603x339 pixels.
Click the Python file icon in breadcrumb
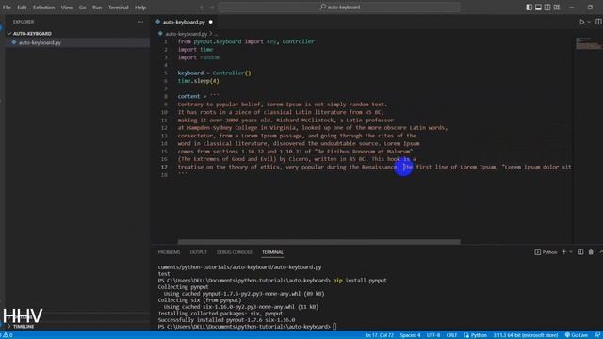click(160, 34)
